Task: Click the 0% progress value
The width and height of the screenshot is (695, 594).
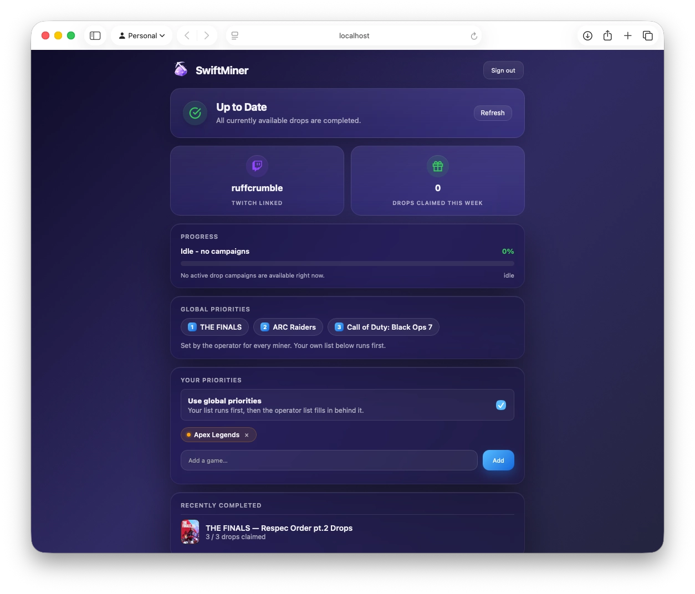Action: click(508, 251)
